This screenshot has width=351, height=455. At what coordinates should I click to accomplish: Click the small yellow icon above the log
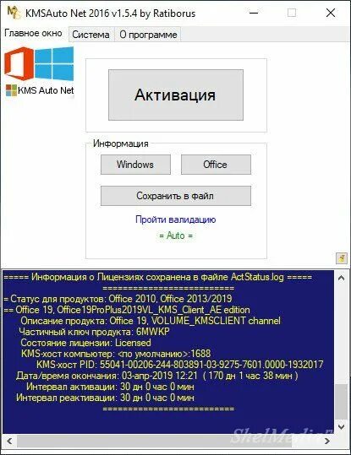(342, 257)
